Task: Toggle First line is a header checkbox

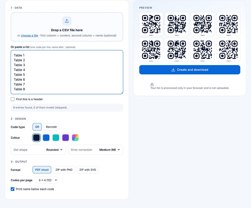Action: pyautogui.click(x=13, y=99)
